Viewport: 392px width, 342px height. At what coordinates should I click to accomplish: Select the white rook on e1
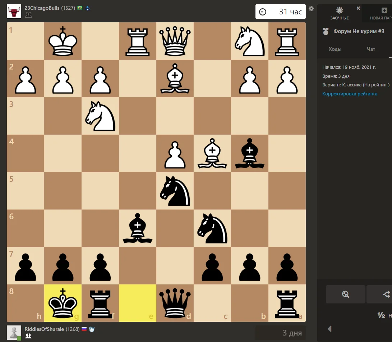point(138,41)
